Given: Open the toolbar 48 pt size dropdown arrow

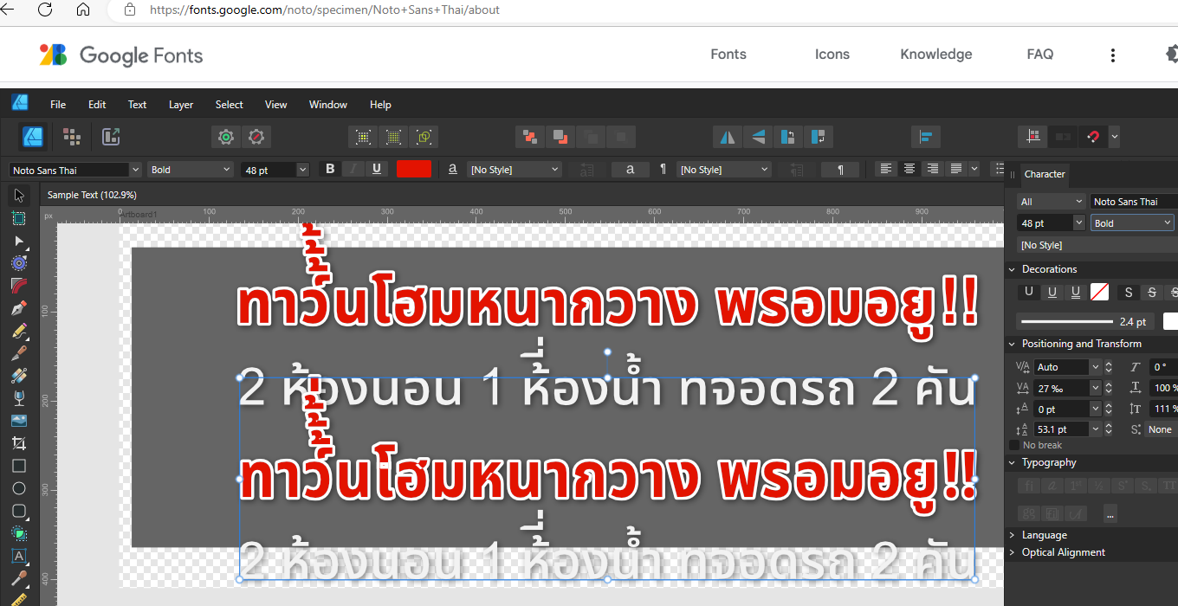Looking at the screenshot, I should click(302, 170).
